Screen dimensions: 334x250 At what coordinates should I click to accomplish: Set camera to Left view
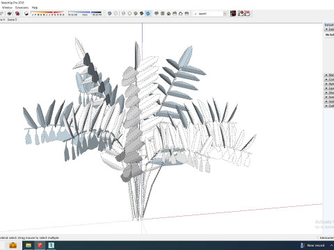point(186,13)
